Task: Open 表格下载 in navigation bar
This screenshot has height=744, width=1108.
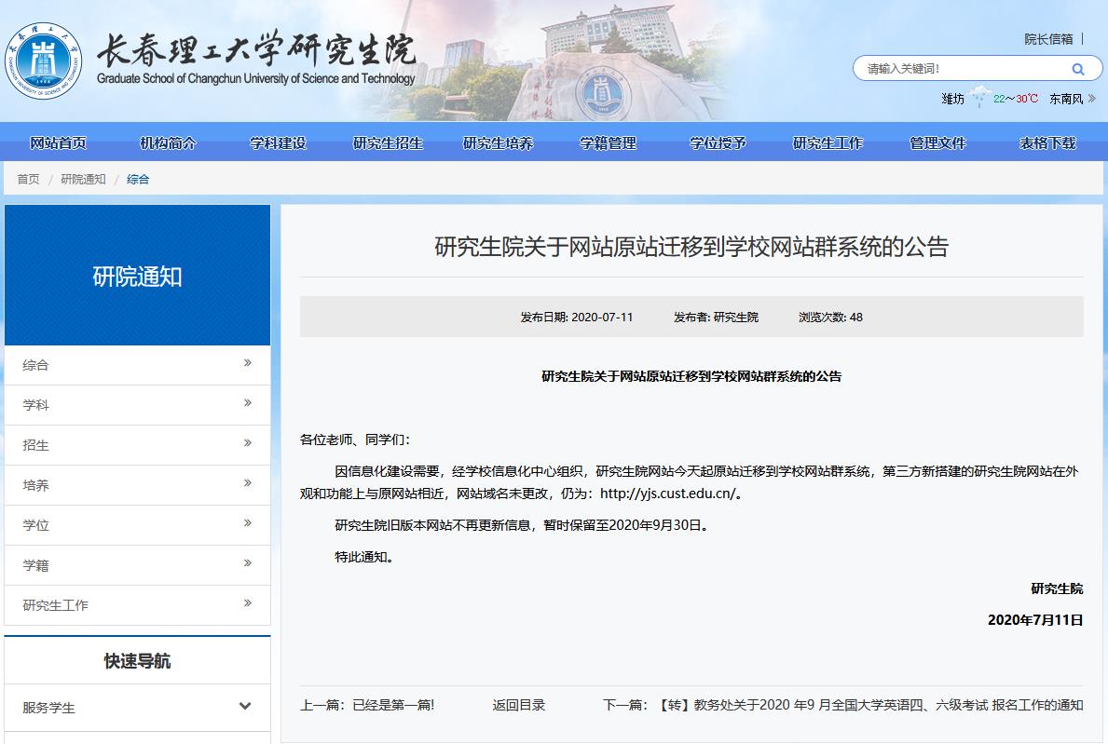Action: coord(1047,142)
